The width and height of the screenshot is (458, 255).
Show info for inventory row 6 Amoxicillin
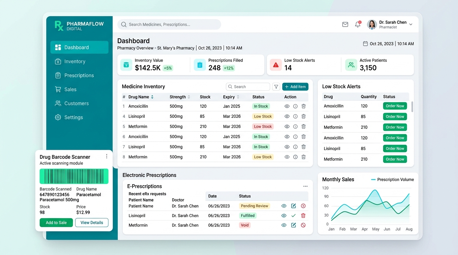pos(295,137)
